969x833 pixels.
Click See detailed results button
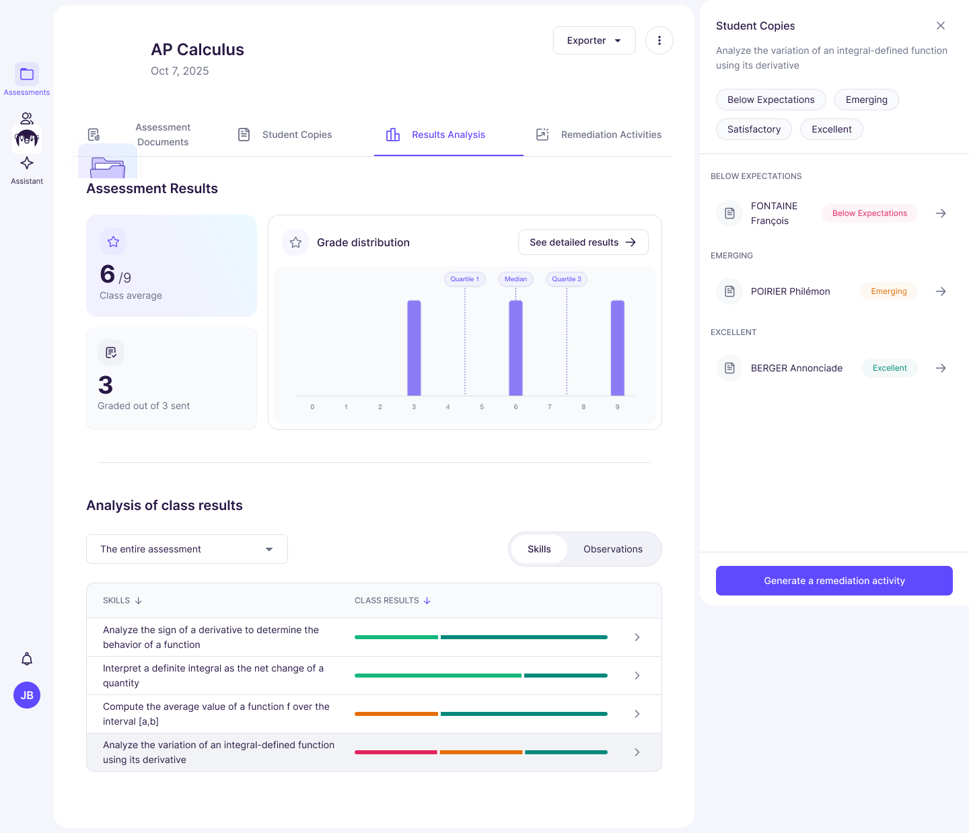[x=583, y=242]
